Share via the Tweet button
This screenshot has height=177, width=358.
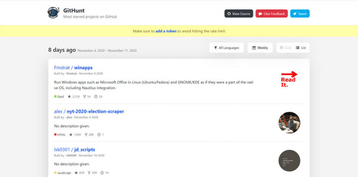(x=300, y=14)
